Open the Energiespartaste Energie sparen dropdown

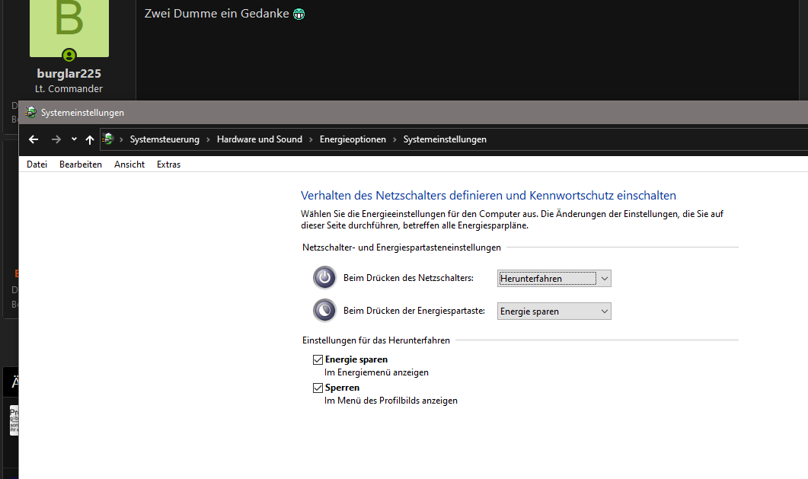point(554,311)
